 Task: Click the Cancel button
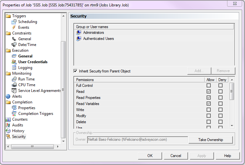pos(176,156)
